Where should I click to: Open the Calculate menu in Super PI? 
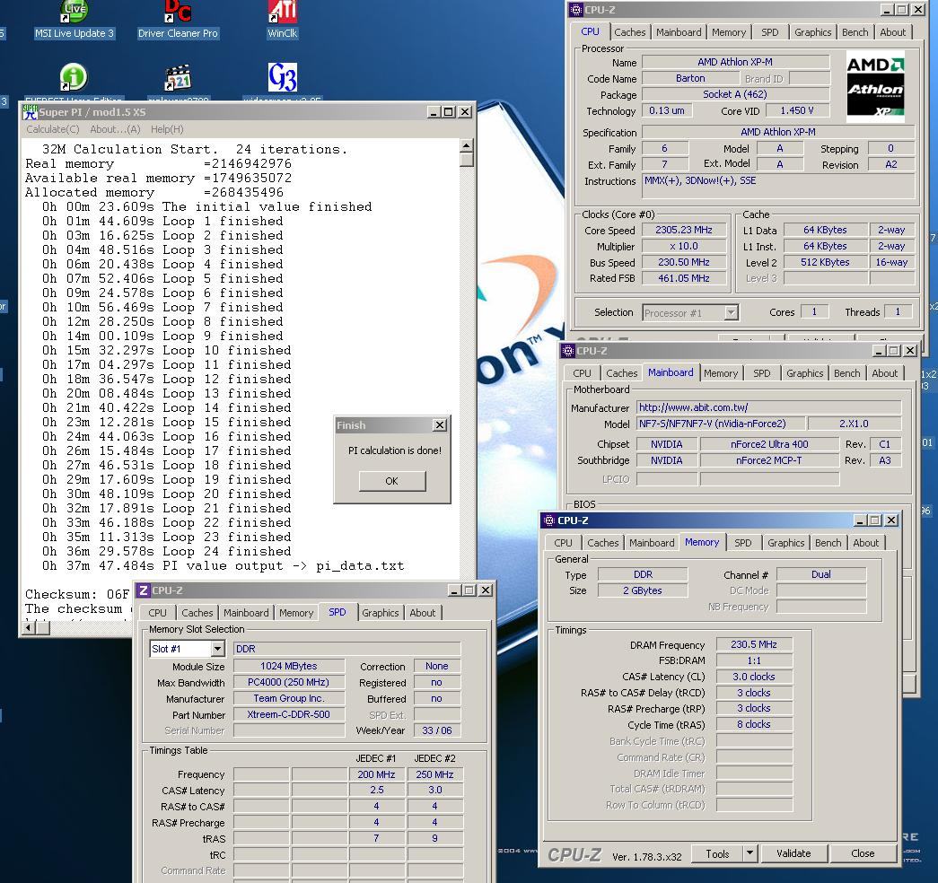click(x=53, y=129)
